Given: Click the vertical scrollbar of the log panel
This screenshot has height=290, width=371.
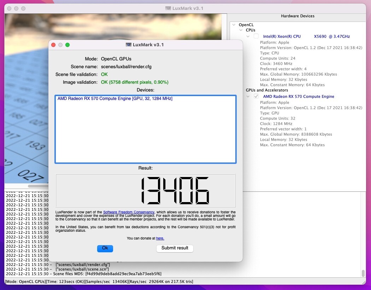Looking at the screenshot, I should [363, 273].
